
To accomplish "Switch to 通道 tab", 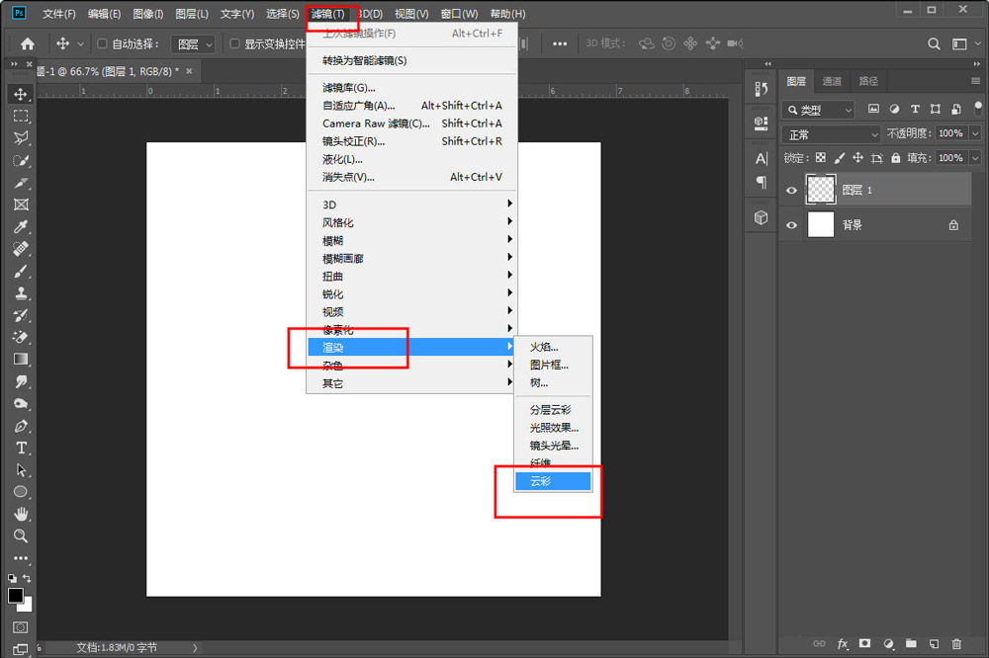I will [x=832, y=81].
